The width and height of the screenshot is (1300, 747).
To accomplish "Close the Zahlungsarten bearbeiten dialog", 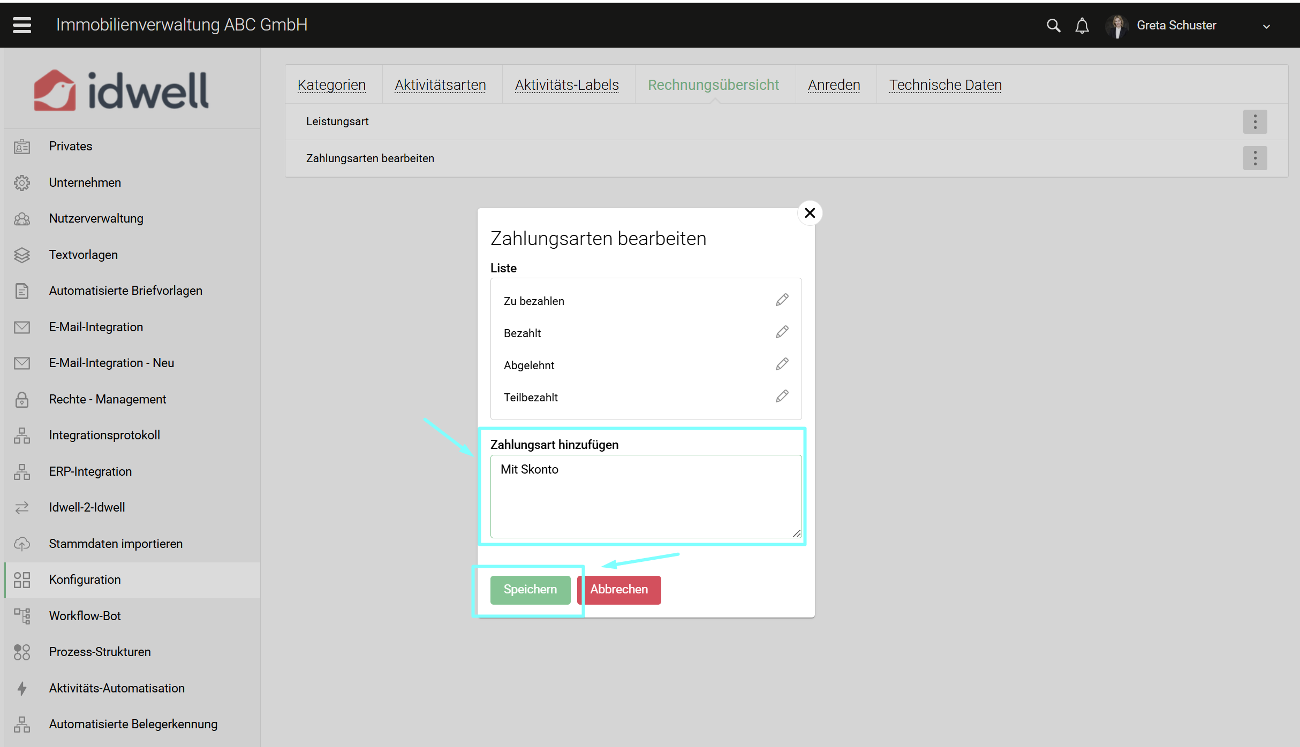I will click(810, 213).
